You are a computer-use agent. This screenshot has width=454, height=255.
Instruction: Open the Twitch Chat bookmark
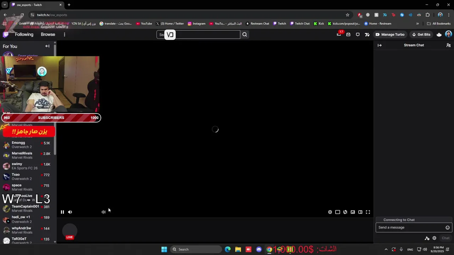tap(300, 24)
